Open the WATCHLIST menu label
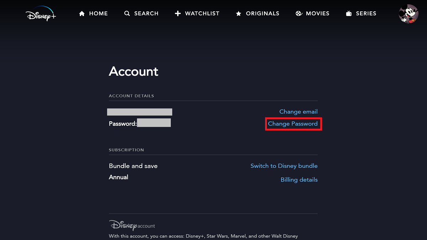The image size is (427, 240). tap(202, 14)
